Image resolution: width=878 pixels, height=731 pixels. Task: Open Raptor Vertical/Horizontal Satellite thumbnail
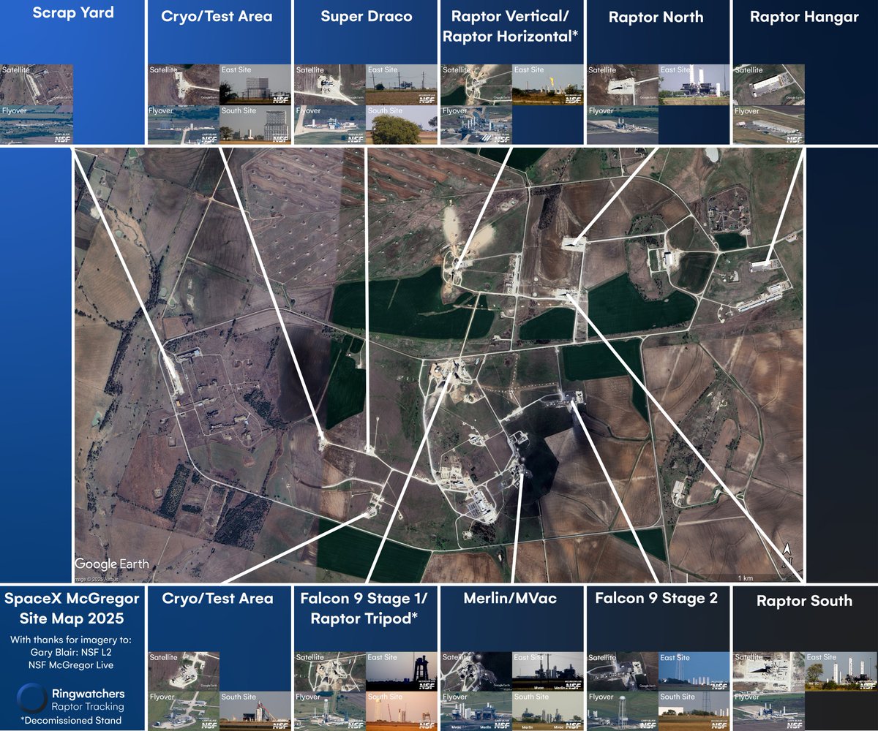(x=476, y=85)
